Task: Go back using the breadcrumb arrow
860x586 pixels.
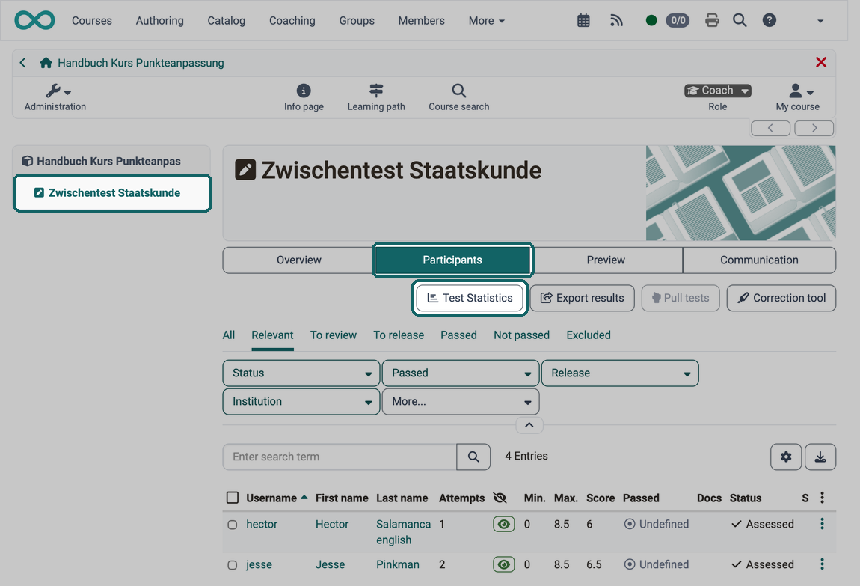Action: tap(23, 63)
